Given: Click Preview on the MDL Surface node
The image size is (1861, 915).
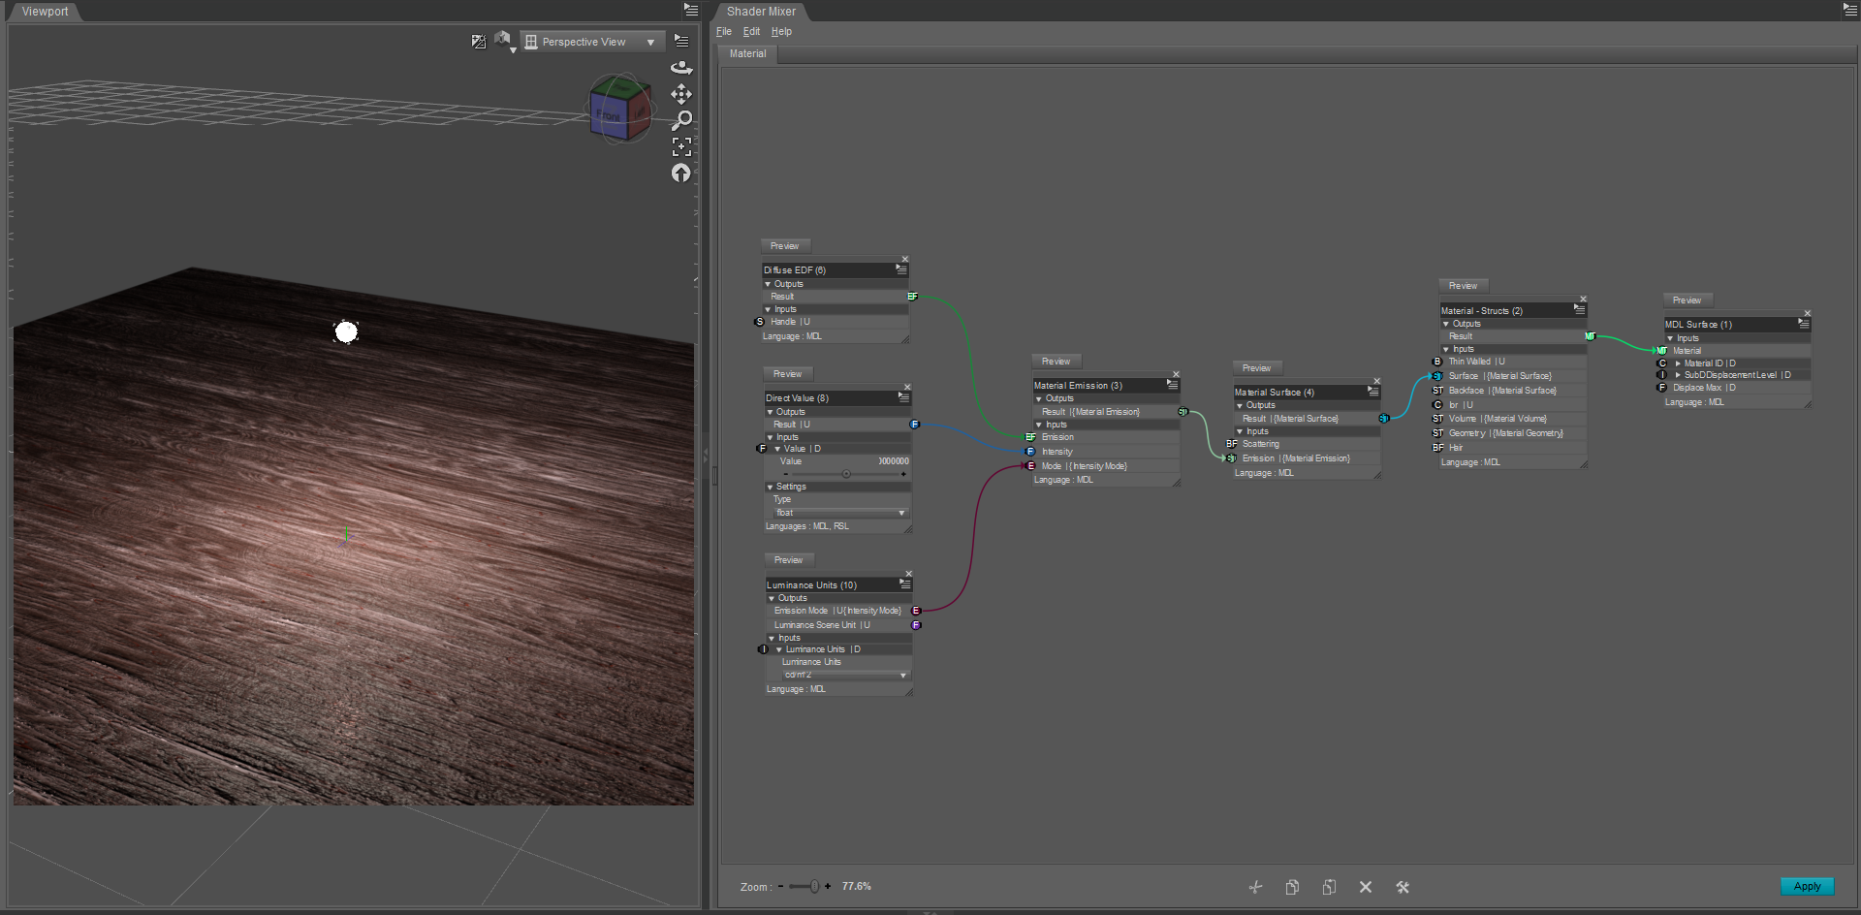Looking at the screenshot, I should (x=1688, y=300).
